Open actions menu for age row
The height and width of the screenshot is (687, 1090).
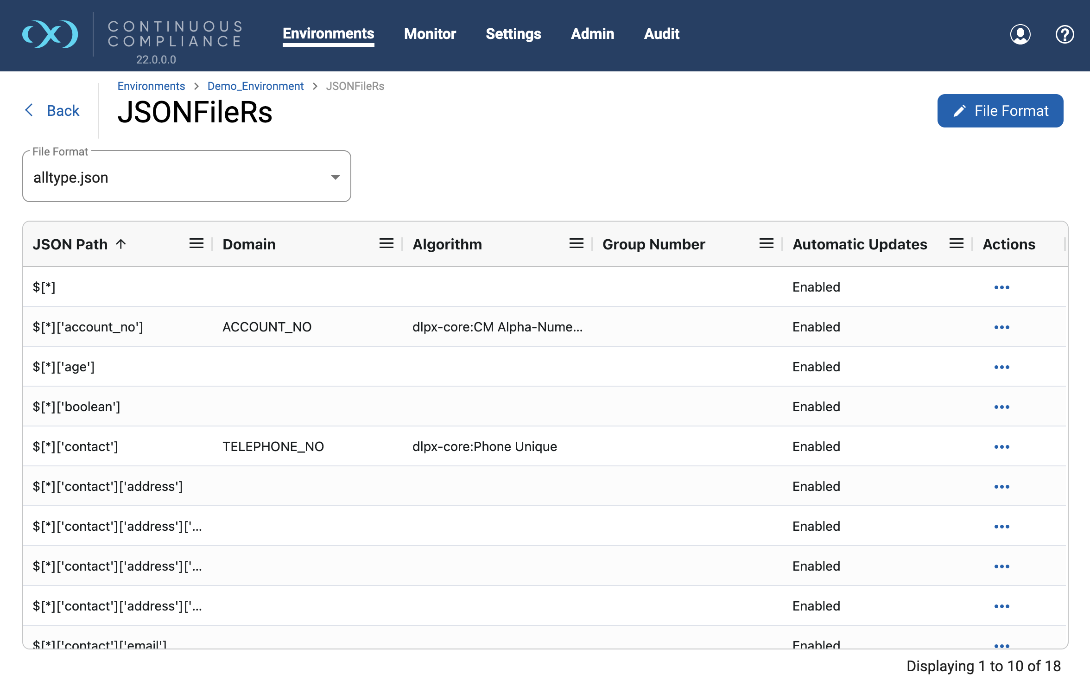(1002, 367)
